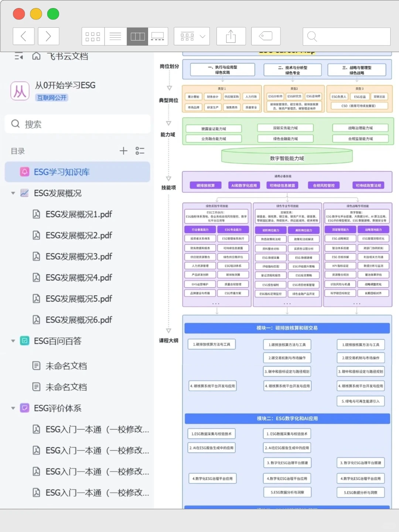Collapse the ESG百问百答 section

click(x=13, y=341)
